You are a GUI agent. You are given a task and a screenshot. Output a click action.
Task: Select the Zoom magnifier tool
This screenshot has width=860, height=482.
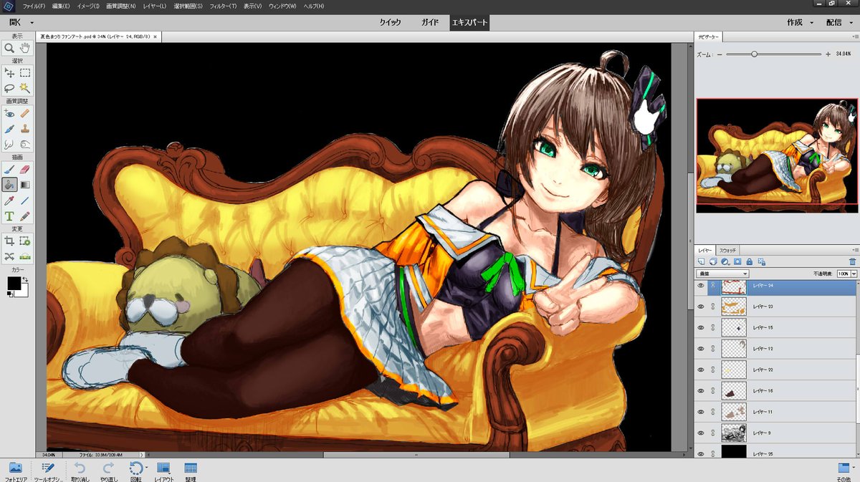coord(9,48)
